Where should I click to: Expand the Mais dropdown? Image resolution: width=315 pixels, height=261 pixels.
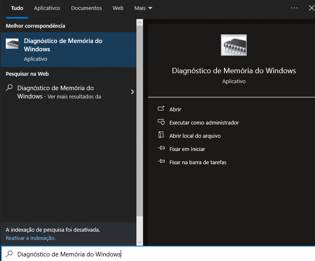point(143,8)
